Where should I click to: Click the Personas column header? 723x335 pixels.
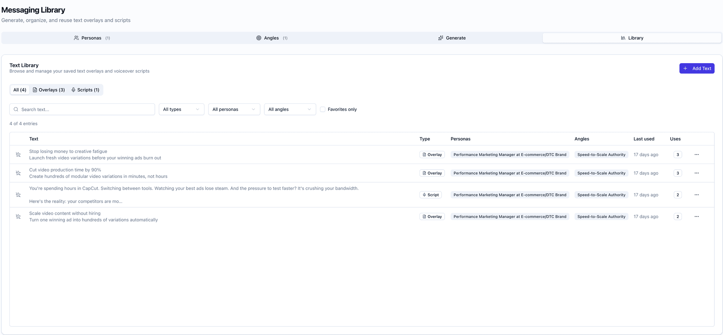tap(461, 139)
